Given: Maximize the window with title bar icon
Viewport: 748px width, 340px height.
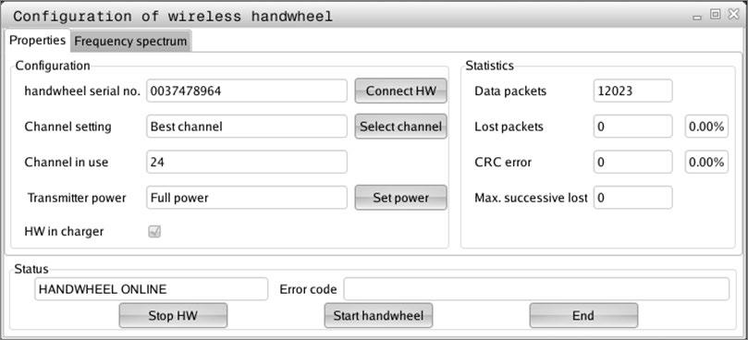Looking at the screenshot, I should [x=715, y=15].
